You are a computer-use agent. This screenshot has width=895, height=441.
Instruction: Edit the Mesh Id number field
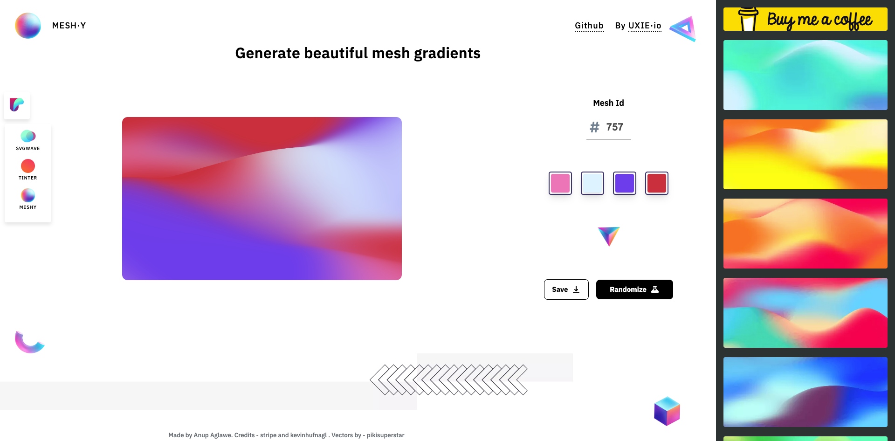[x=614, y=127]
